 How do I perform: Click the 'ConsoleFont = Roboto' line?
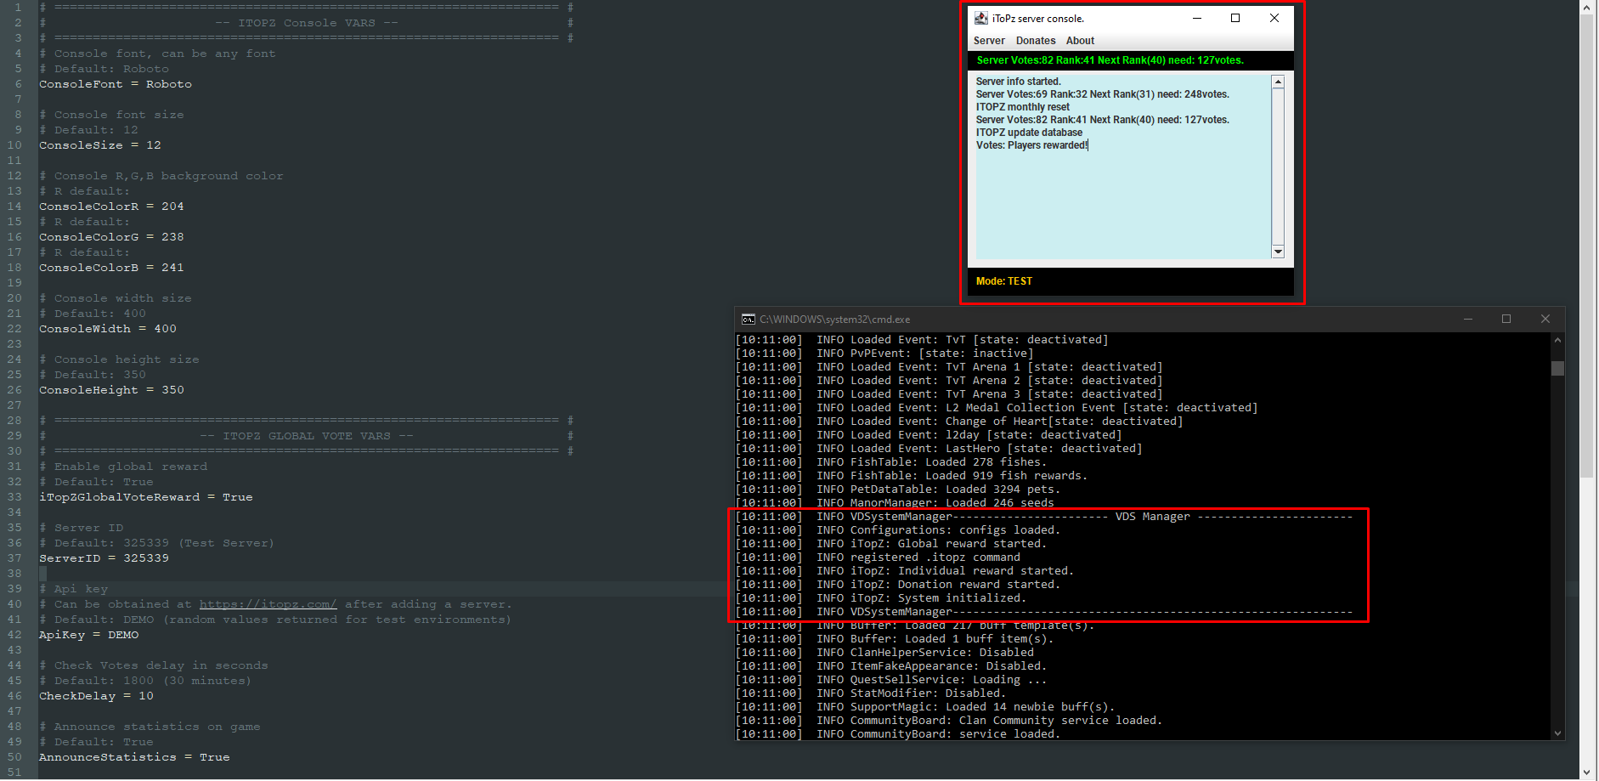click(x=116, y=84)
